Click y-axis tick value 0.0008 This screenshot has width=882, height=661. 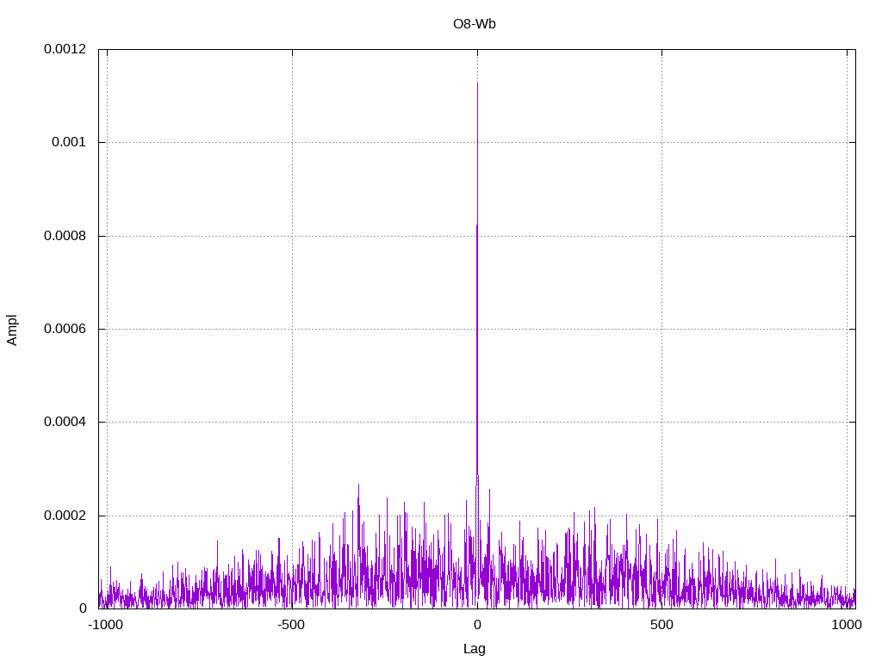[65, 236]
